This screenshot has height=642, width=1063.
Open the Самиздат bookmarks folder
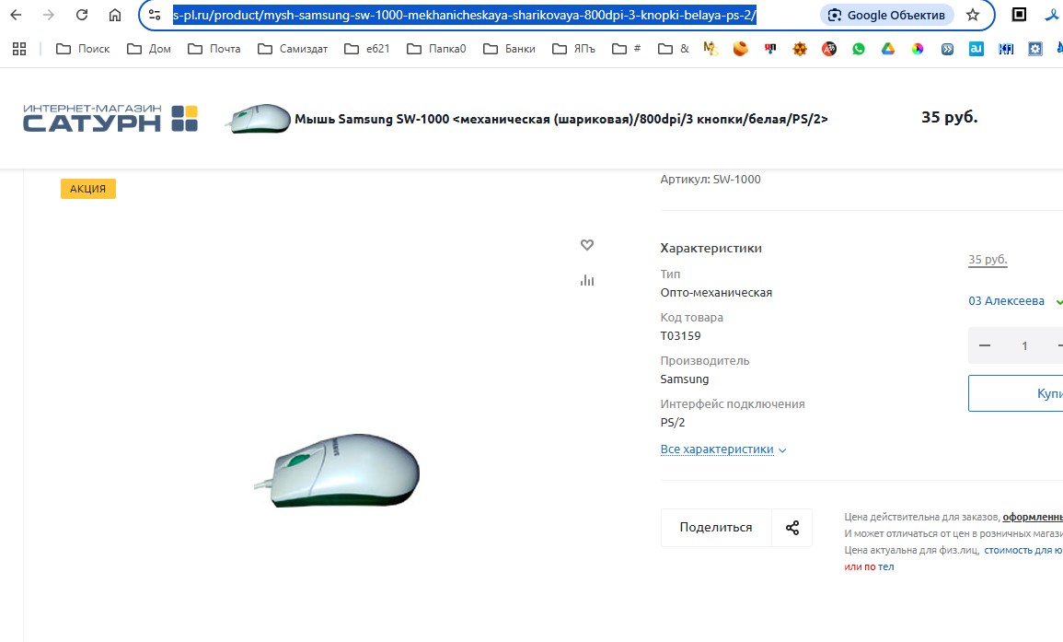[x=293, y=48]
